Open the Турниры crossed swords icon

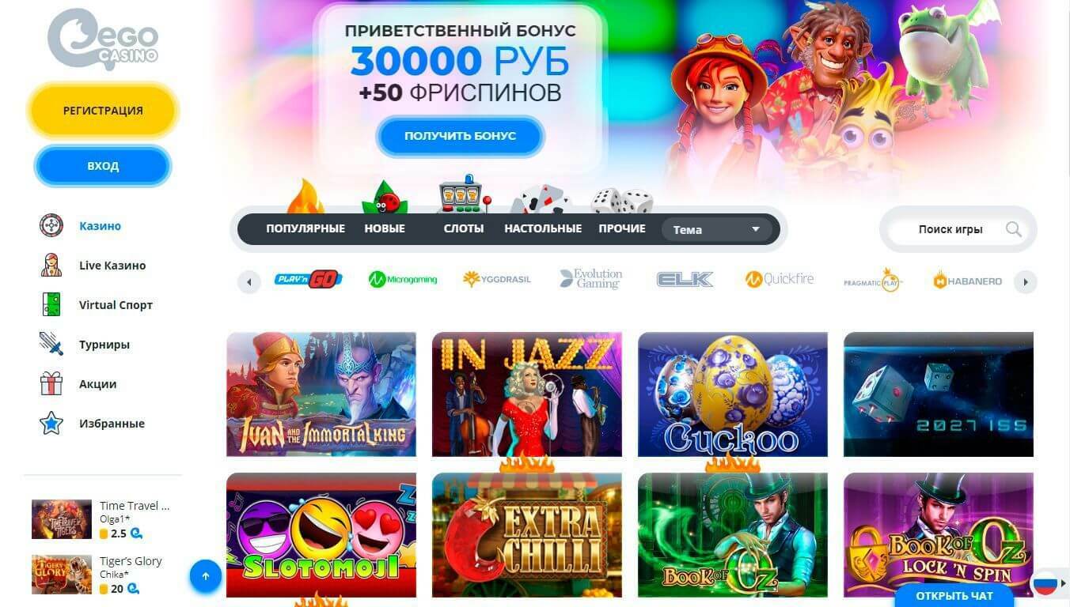(x=51, y=345)
